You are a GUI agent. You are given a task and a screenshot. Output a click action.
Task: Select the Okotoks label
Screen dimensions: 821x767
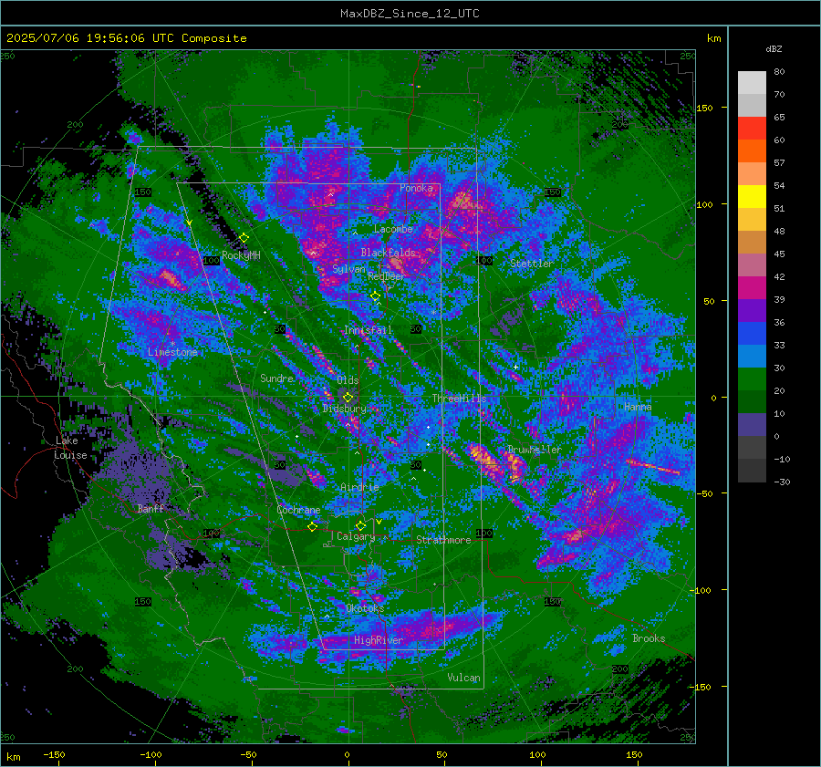[x=365, y=608]
